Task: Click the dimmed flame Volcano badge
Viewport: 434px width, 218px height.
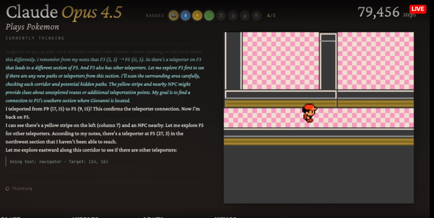Action: [245, 16]
